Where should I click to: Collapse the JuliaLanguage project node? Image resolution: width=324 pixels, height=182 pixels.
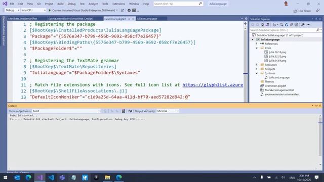[253, 39]
